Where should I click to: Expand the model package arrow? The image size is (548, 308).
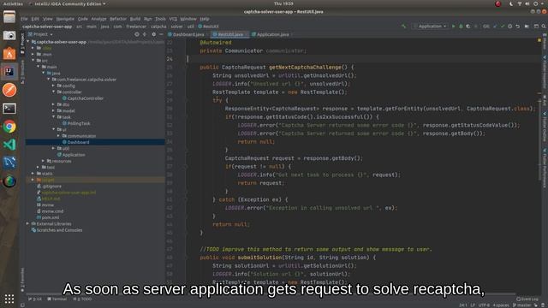(53, 110)
